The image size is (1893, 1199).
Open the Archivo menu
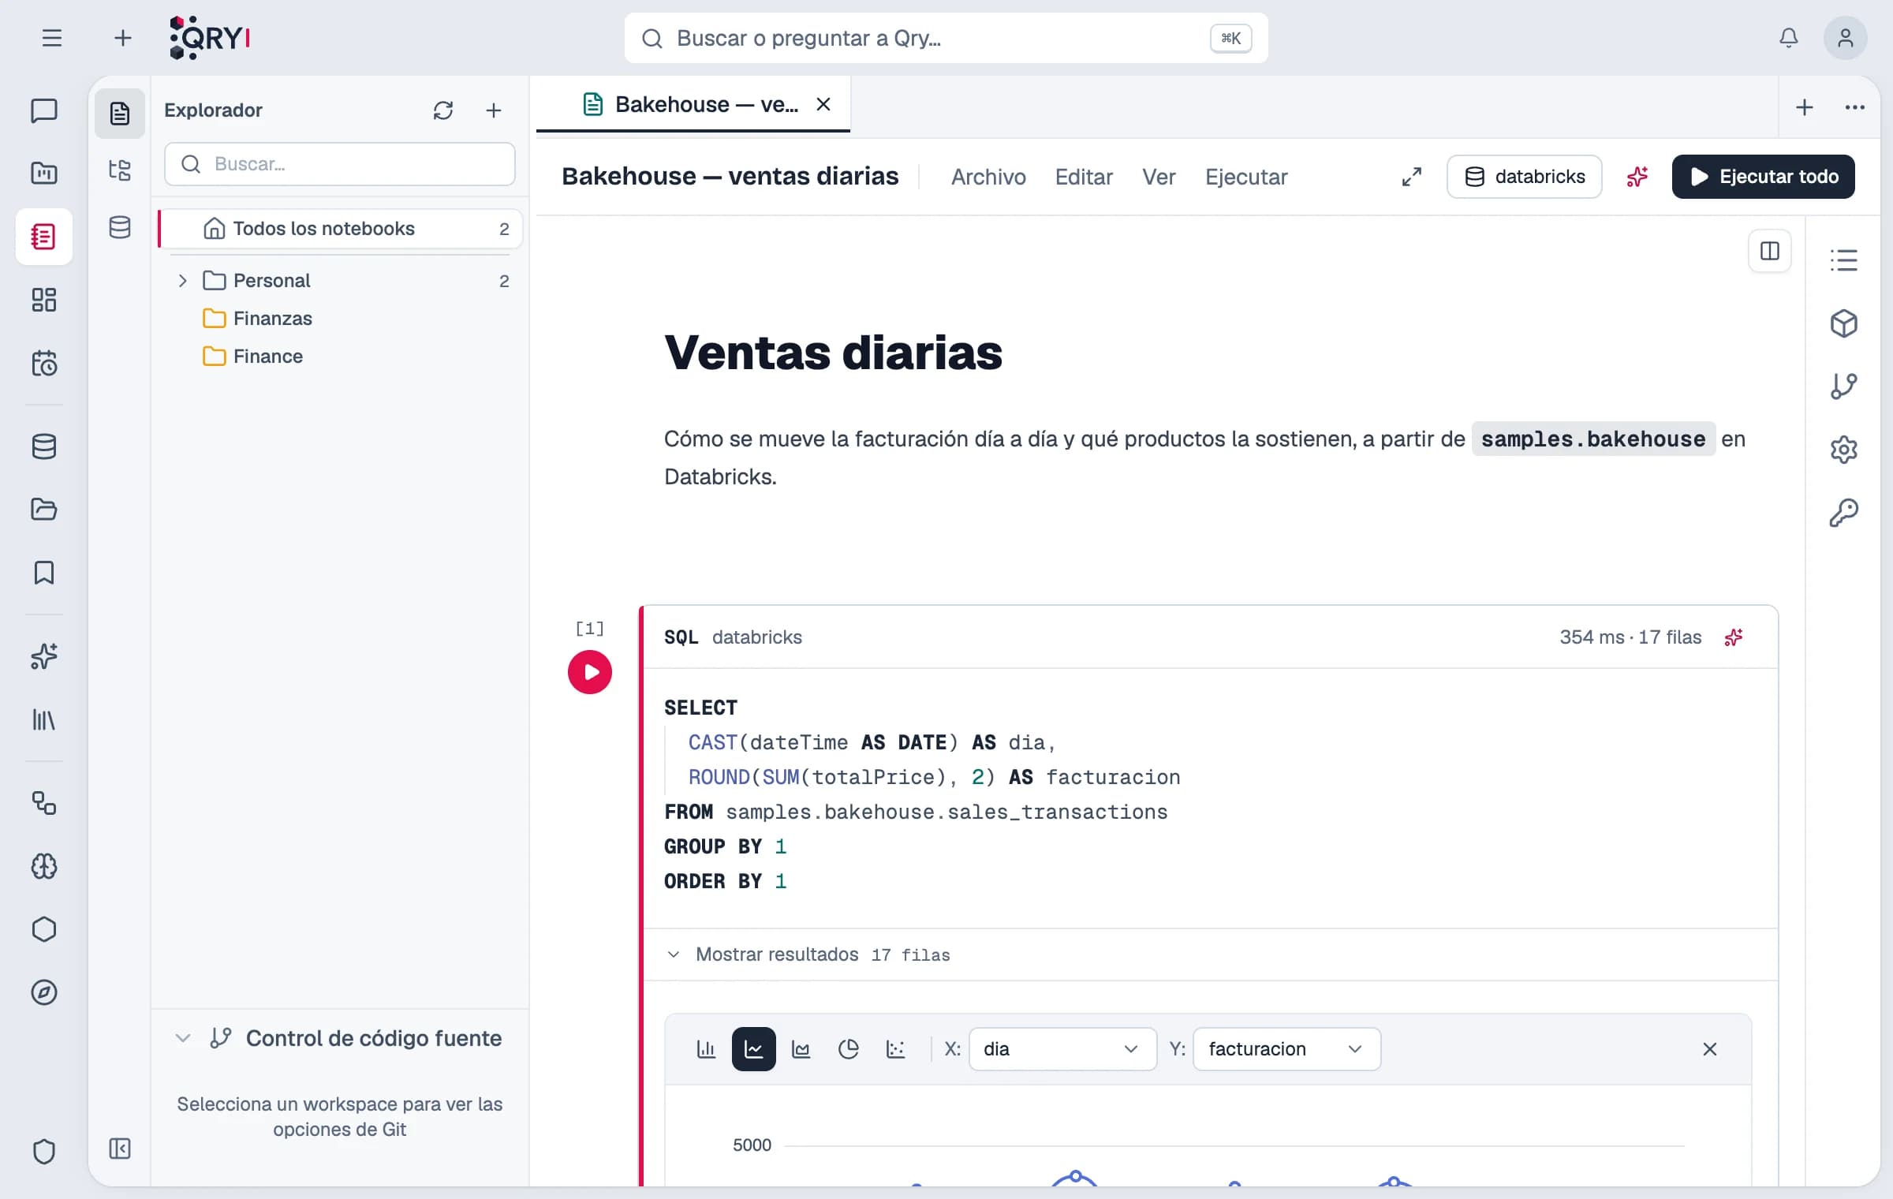click(x=988, y=177)
